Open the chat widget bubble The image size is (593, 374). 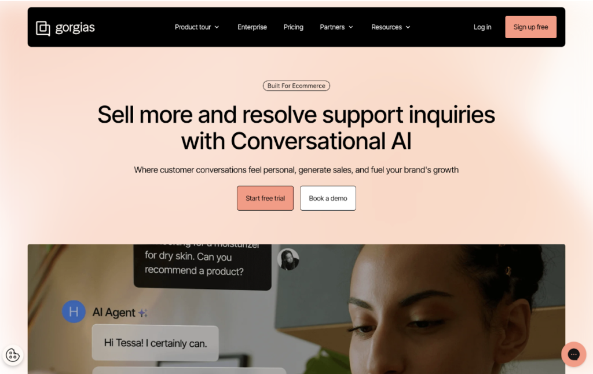point(574,354)
